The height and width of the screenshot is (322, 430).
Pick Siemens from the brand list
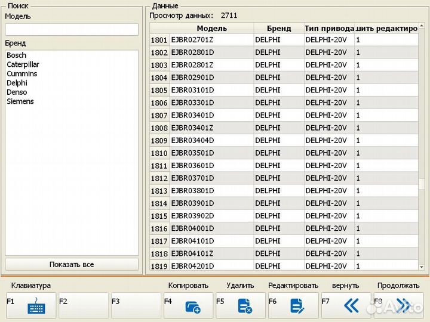[x=20, y=101]
